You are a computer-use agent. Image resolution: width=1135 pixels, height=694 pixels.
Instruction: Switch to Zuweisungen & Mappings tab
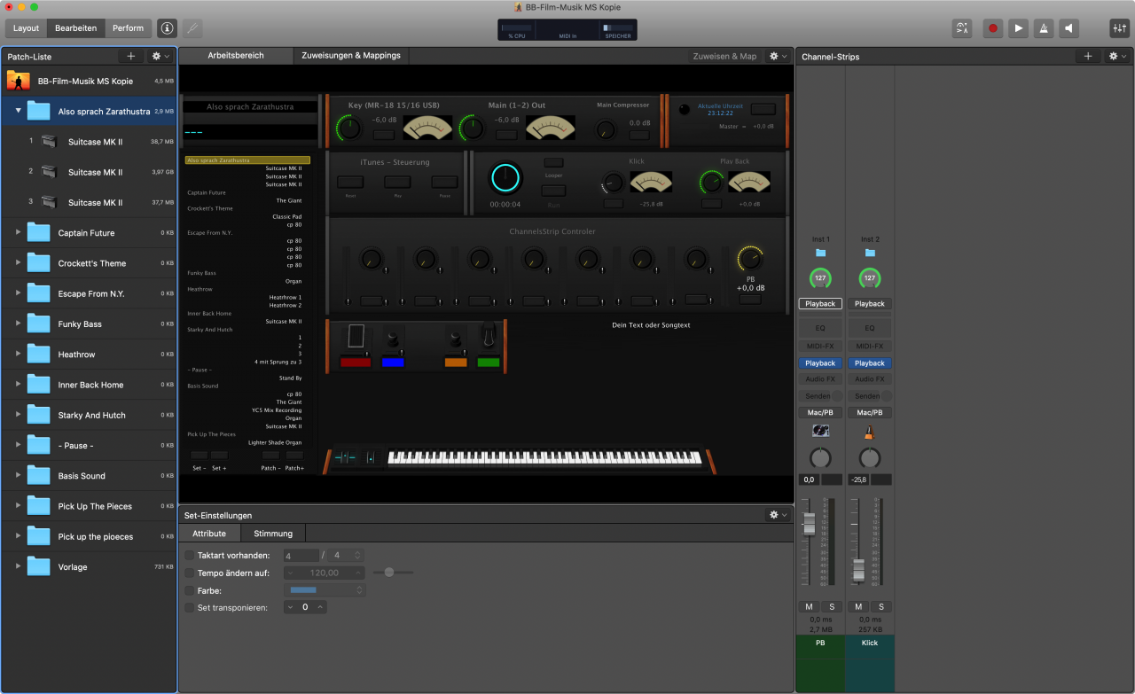click(x=350, y=56)
